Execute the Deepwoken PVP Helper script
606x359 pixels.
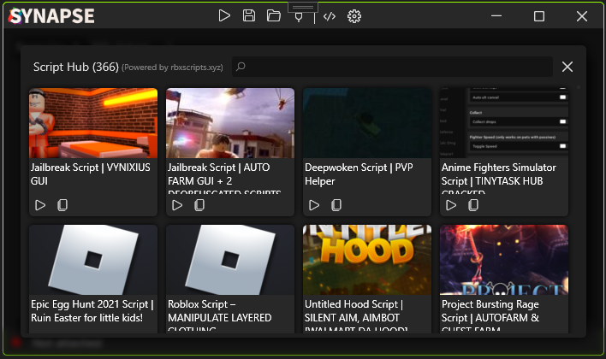pyautogui.click(x=314, y=205)
